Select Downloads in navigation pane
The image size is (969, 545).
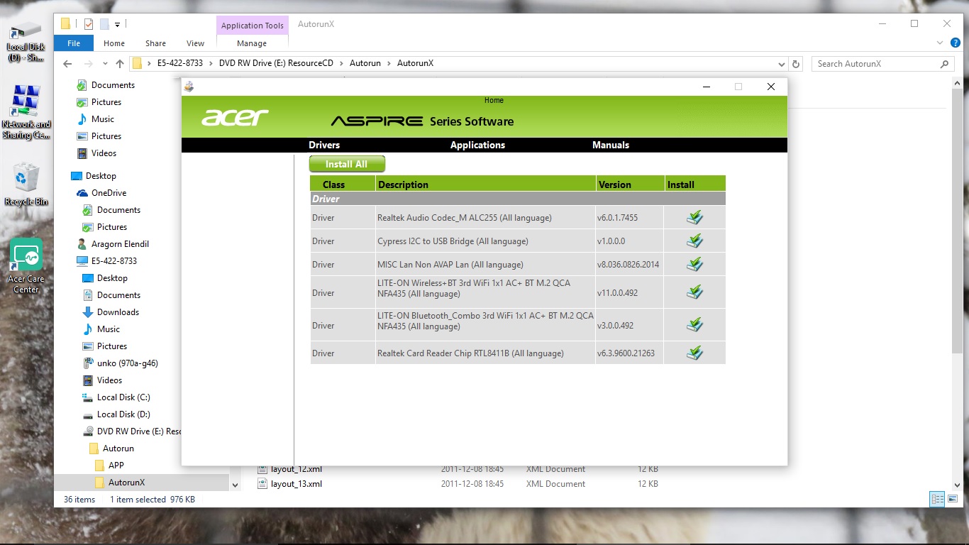[x=118, y=312]
